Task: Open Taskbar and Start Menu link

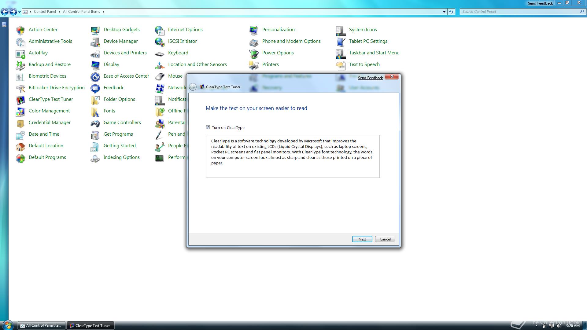Action: coord(374,53)
